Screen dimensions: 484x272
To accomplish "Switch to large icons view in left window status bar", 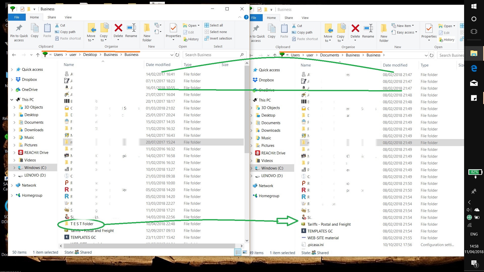I will [x=245, y=252].
